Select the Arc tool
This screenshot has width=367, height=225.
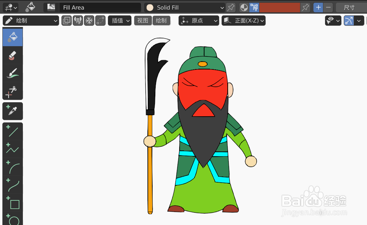pyautogui.click(x=13, y=167)
